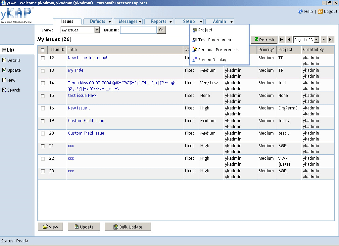The height and width of the screenshot is (246, 339).
Task: Go to first page with pager arrow
Action: 281,40
